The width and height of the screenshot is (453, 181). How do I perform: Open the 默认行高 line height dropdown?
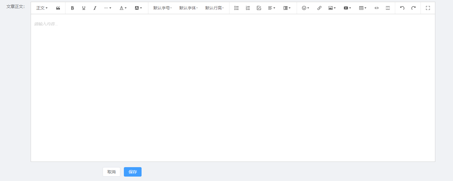[x=214, y=8]
